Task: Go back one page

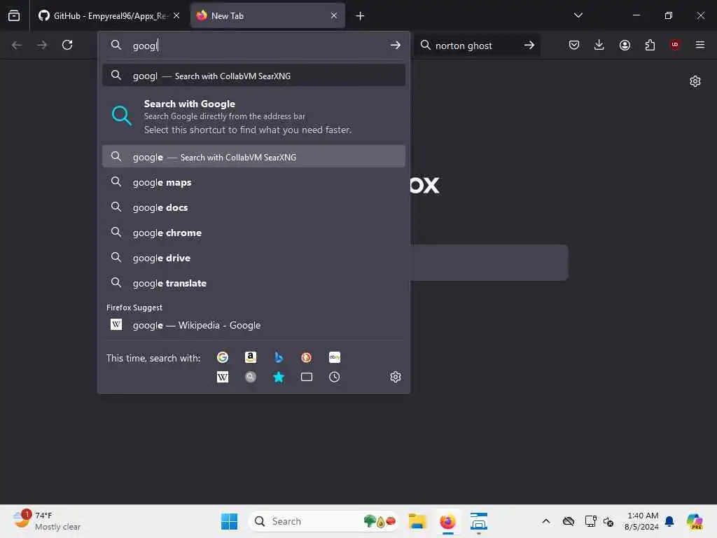Action: click(17, 45)
